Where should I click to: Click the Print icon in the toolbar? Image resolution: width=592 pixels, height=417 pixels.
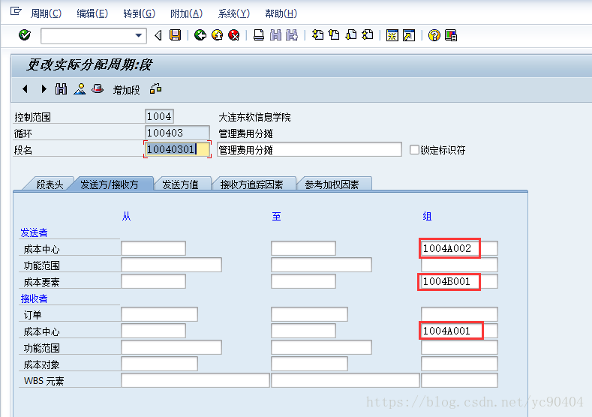pyautogui.click(x=259, y=35)
